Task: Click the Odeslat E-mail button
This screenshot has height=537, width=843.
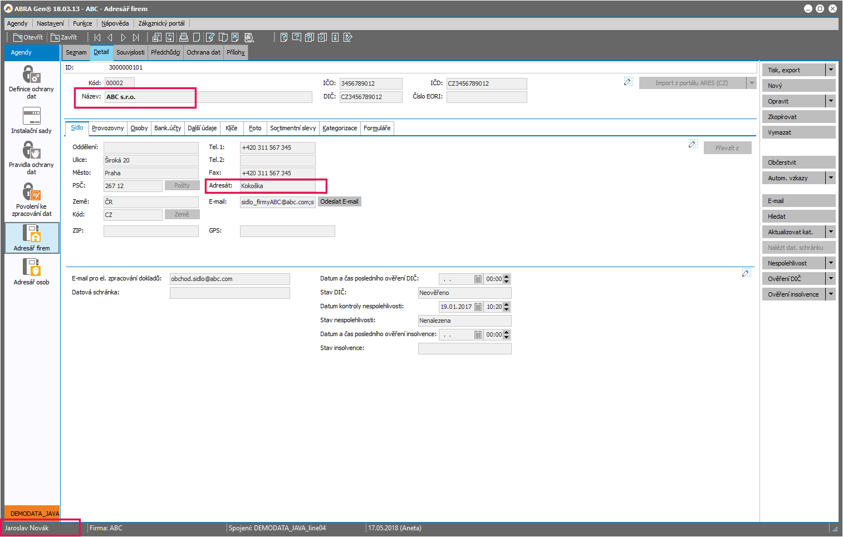Action: (x=339, y=201)
